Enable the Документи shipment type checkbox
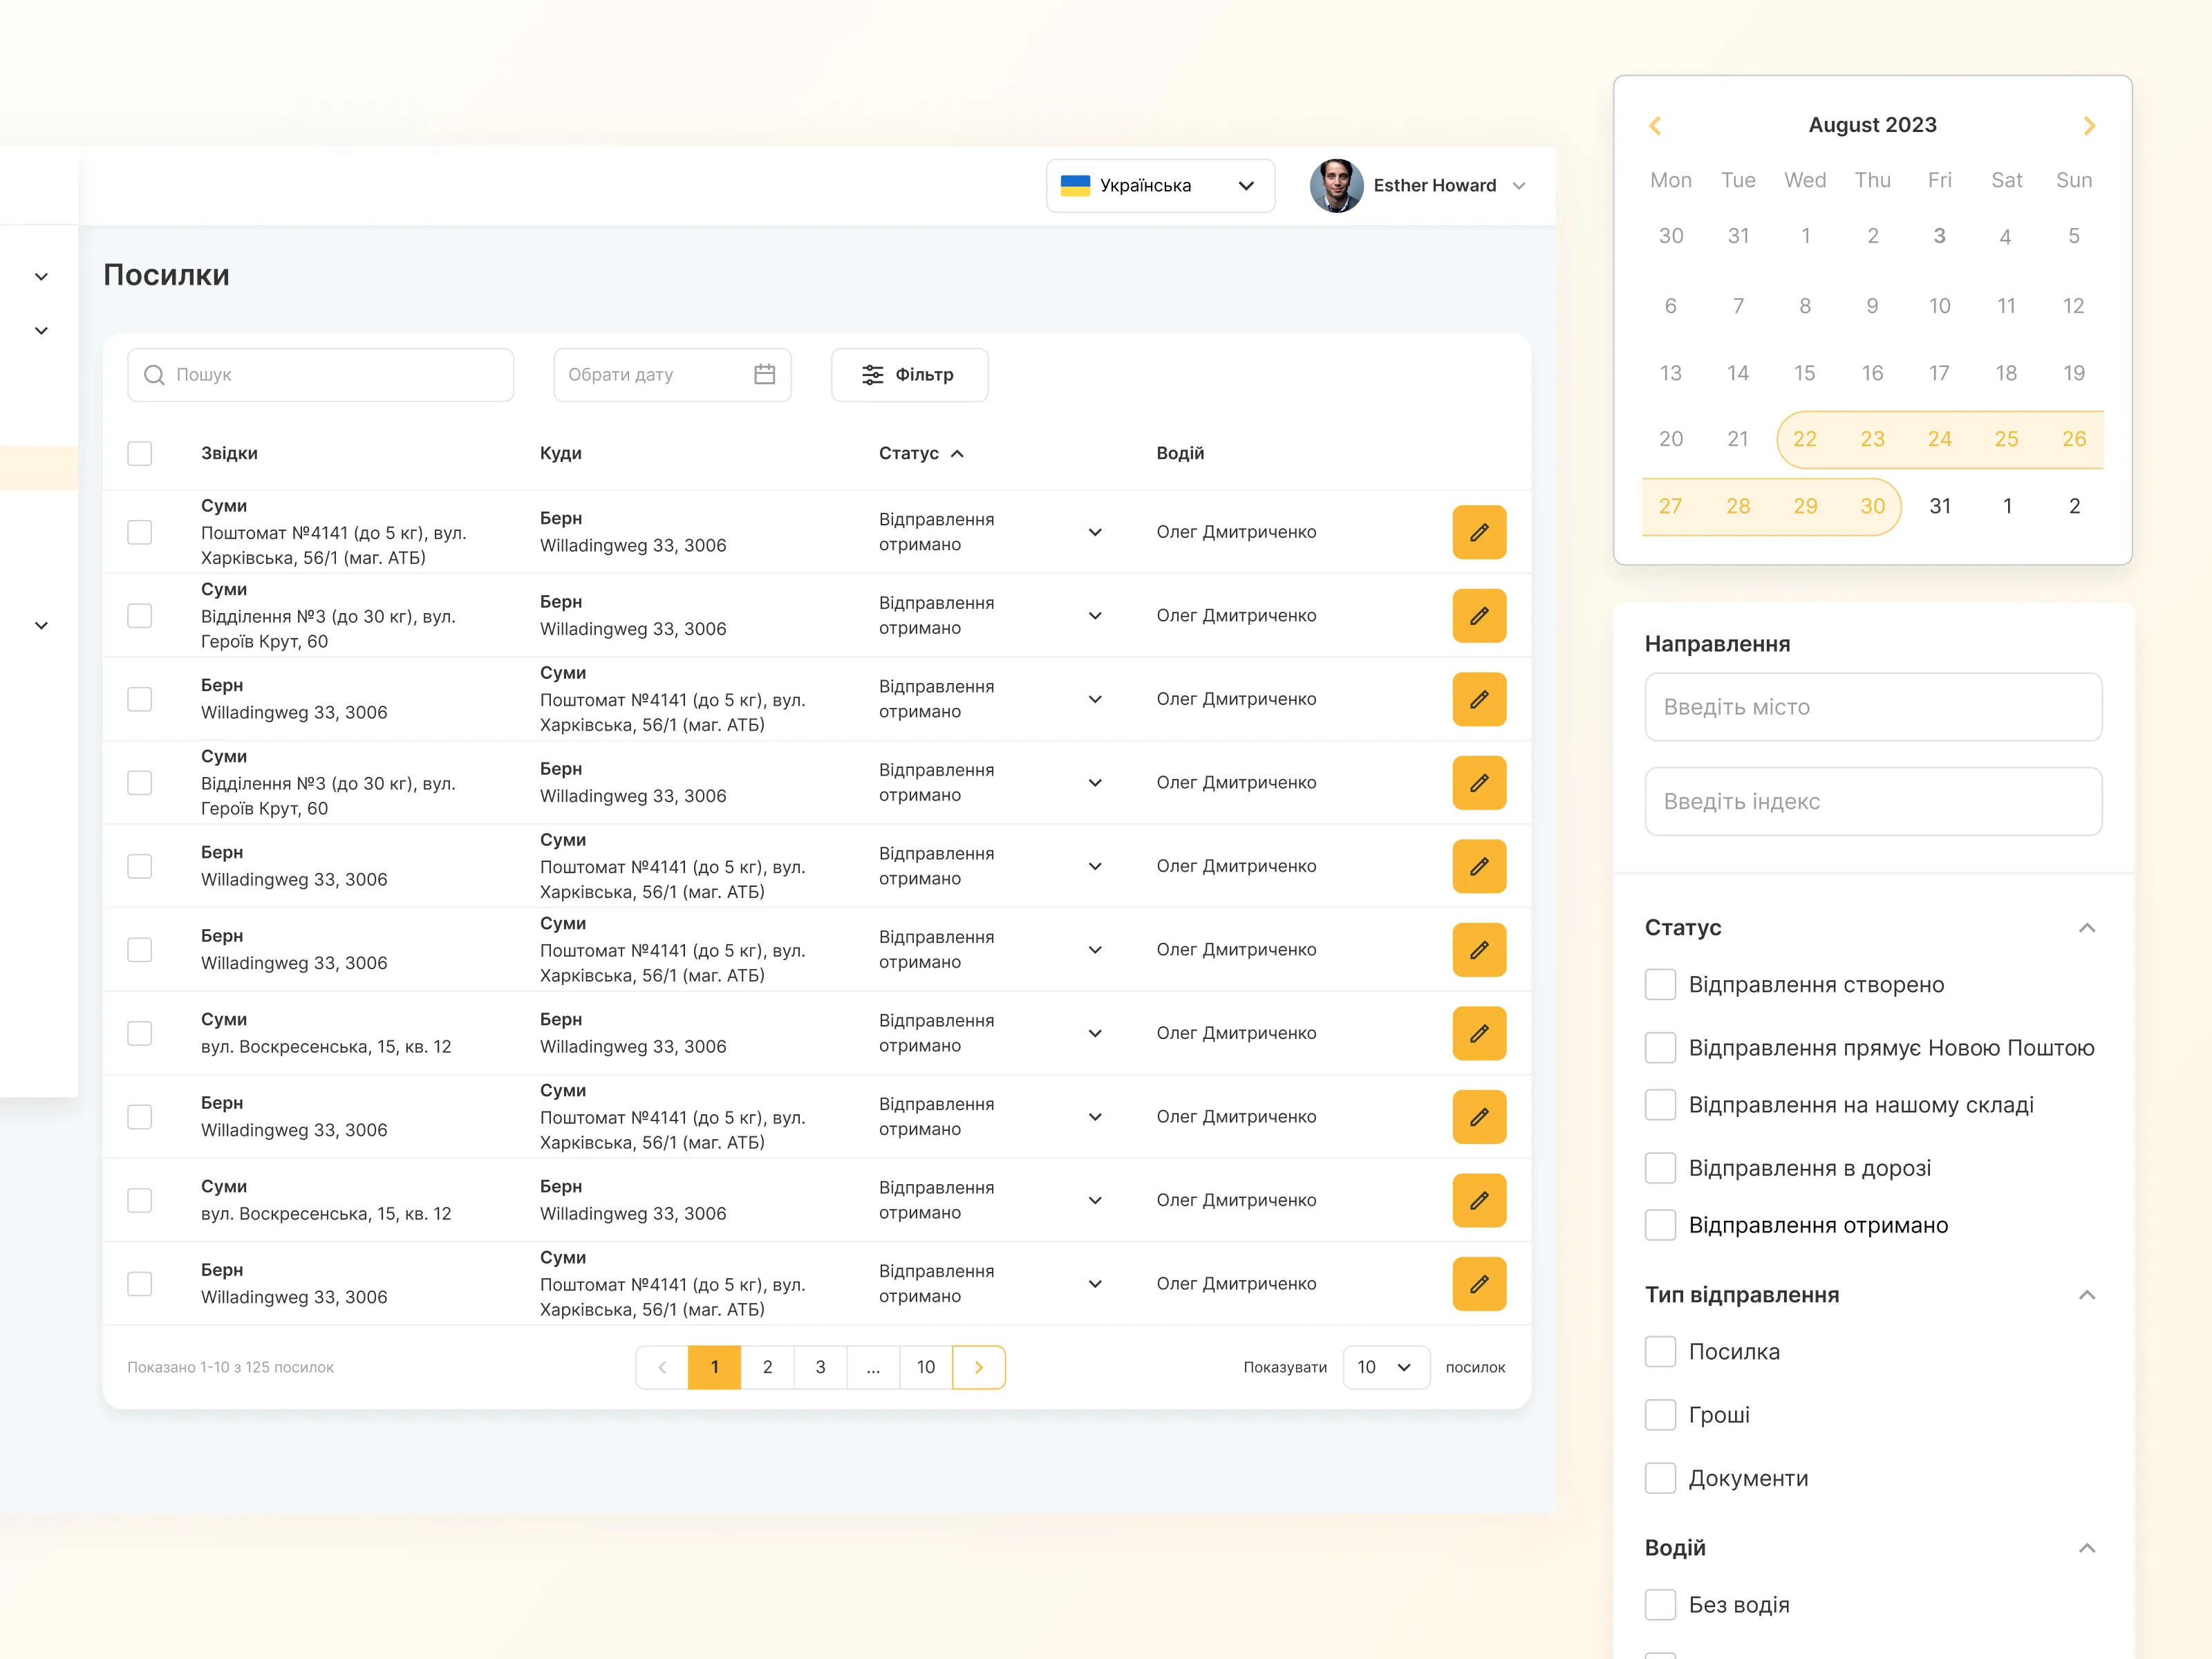Viewport: 2212px width, 1659px height. pos(1660,1478)
